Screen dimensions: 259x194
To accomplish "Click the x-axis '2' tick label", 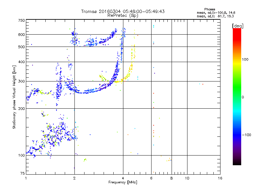I will point(74,178).
